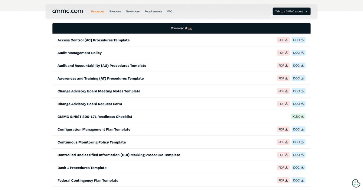The image size is (363, 190).
Task: Select 'Change Advisory Board Request Form' title
Action: pos(90,104)
